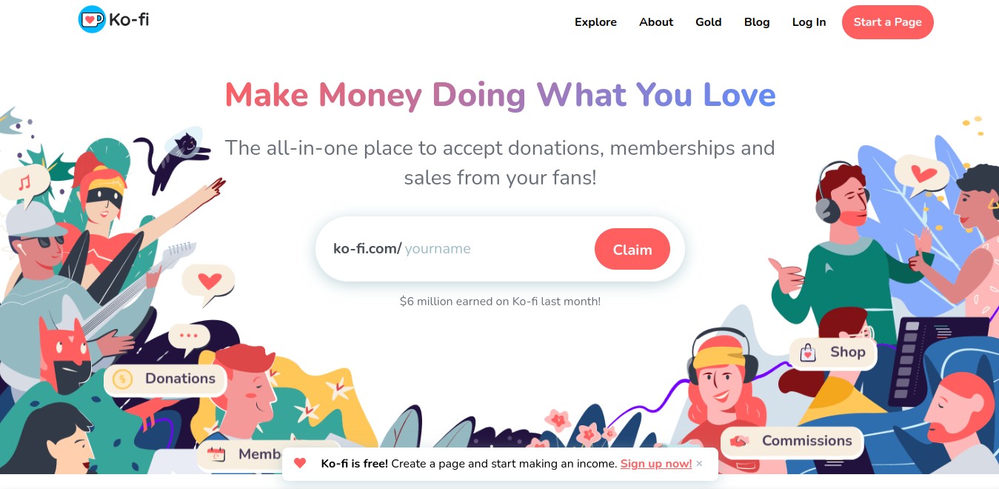This screenshot has height=489, width=999.
Task: Open the Explore menu item
Action: click(595, 22)
